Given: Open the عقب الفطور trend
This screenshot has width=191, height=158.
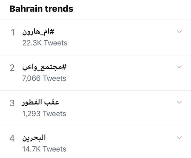Looking at the screenshot, I should [40, 103].
